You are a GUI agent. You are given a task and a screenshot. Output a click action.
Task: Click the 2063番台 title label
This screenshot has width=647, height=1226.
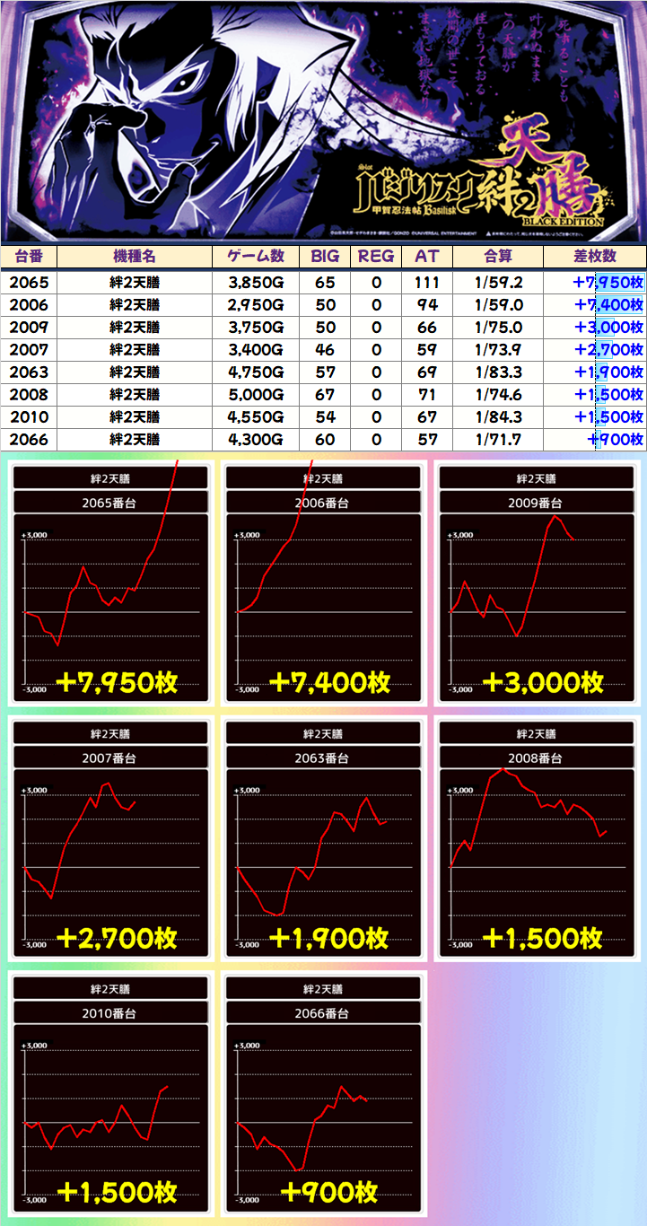323,758
